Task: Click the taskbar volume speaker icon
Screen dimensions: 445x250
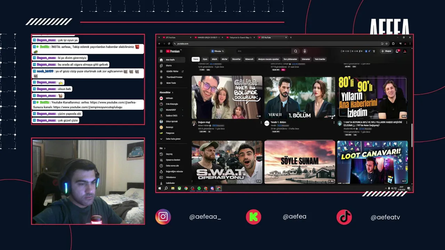Action: coord(392,188)
